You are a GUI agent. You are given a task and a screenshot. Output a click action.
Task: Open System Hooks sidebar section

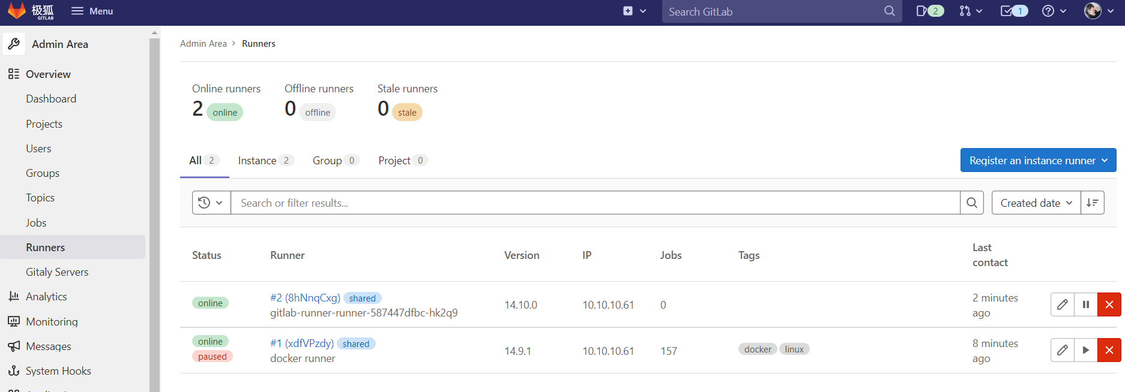point(58,370)
